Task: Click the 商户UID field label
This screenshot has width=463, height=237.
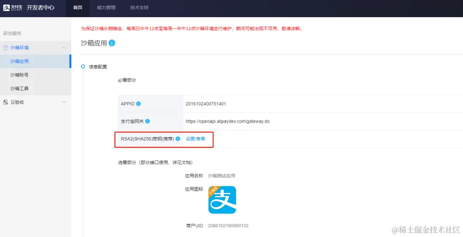Action: [195, 226]
